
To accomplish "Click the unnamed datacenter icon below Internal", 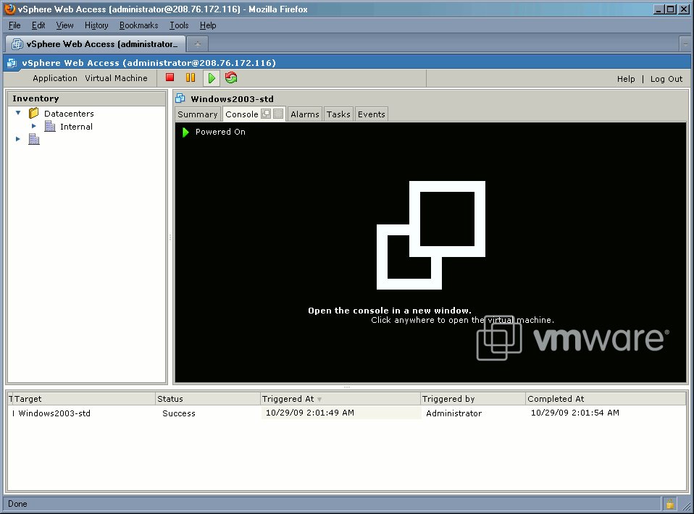I will [x=34, y=139].
